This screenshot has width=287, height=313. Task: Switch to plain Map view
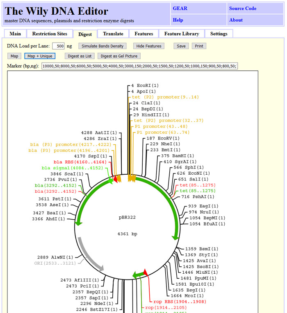[x=14, y=56]
